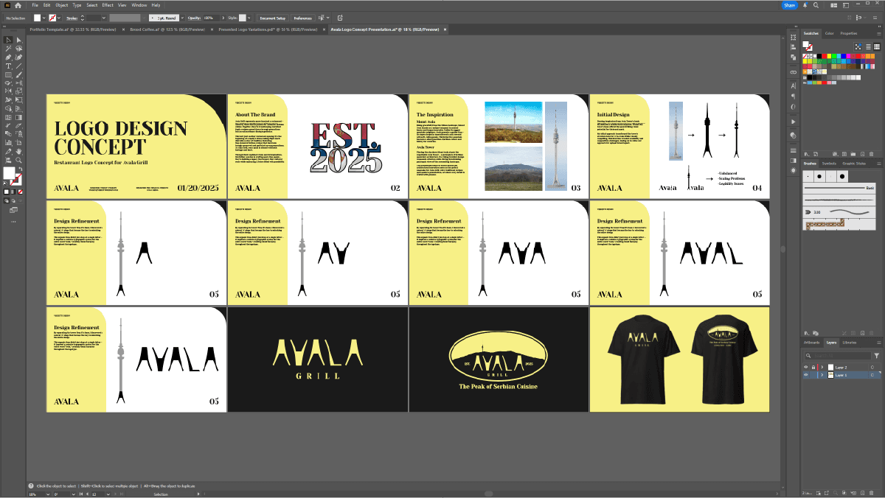The image size is (885, 498).
Task: Click the Share button
Action: [790, 5]
